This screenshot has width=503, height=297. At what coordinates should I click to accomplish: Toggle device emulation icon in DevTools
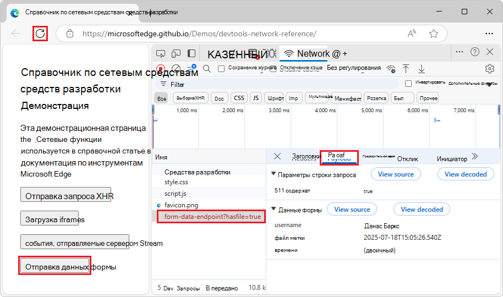[176, 53]
